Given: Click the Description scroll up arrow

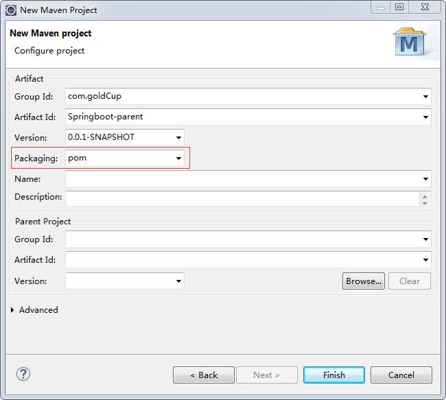Looking at the screenshot, I should 425,196.
